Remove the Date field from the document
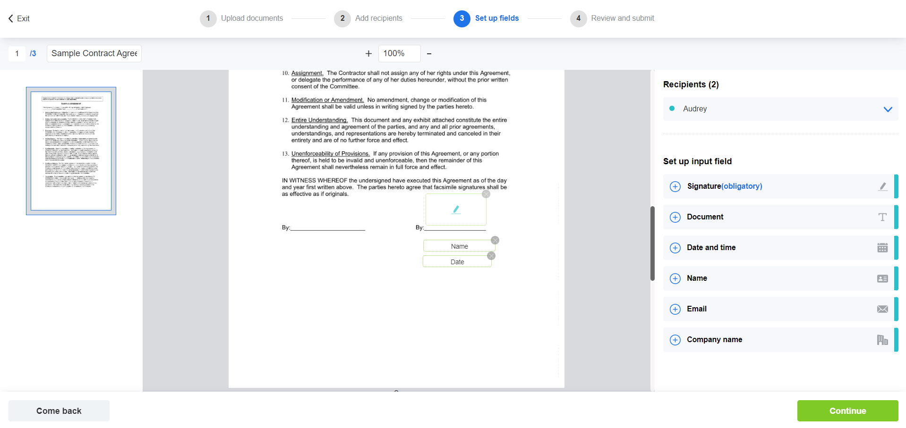 [491, 256]
